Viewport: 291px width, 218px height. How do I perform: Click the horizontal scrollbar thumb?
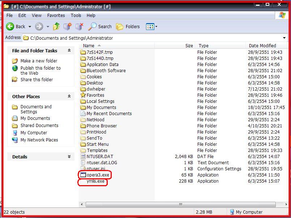click(181, 204)
